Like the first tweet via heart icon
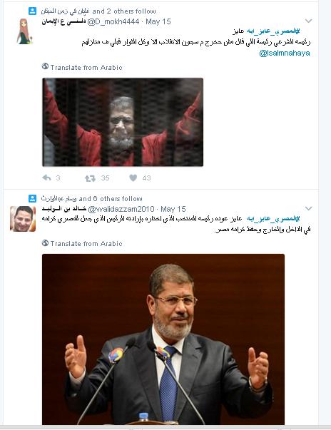 tap(133, 178)
